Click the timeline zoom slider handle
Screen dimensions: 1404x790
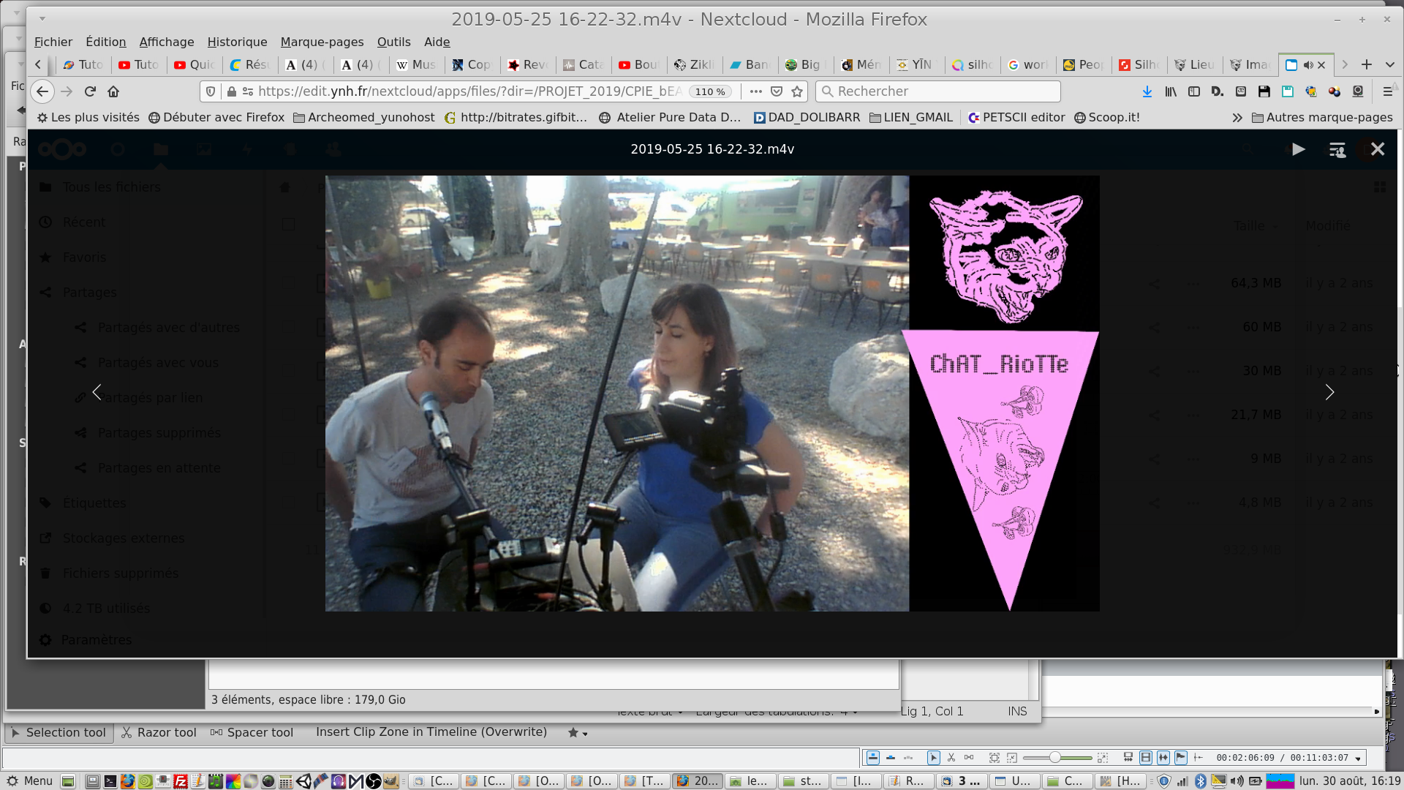(1054, 758)
